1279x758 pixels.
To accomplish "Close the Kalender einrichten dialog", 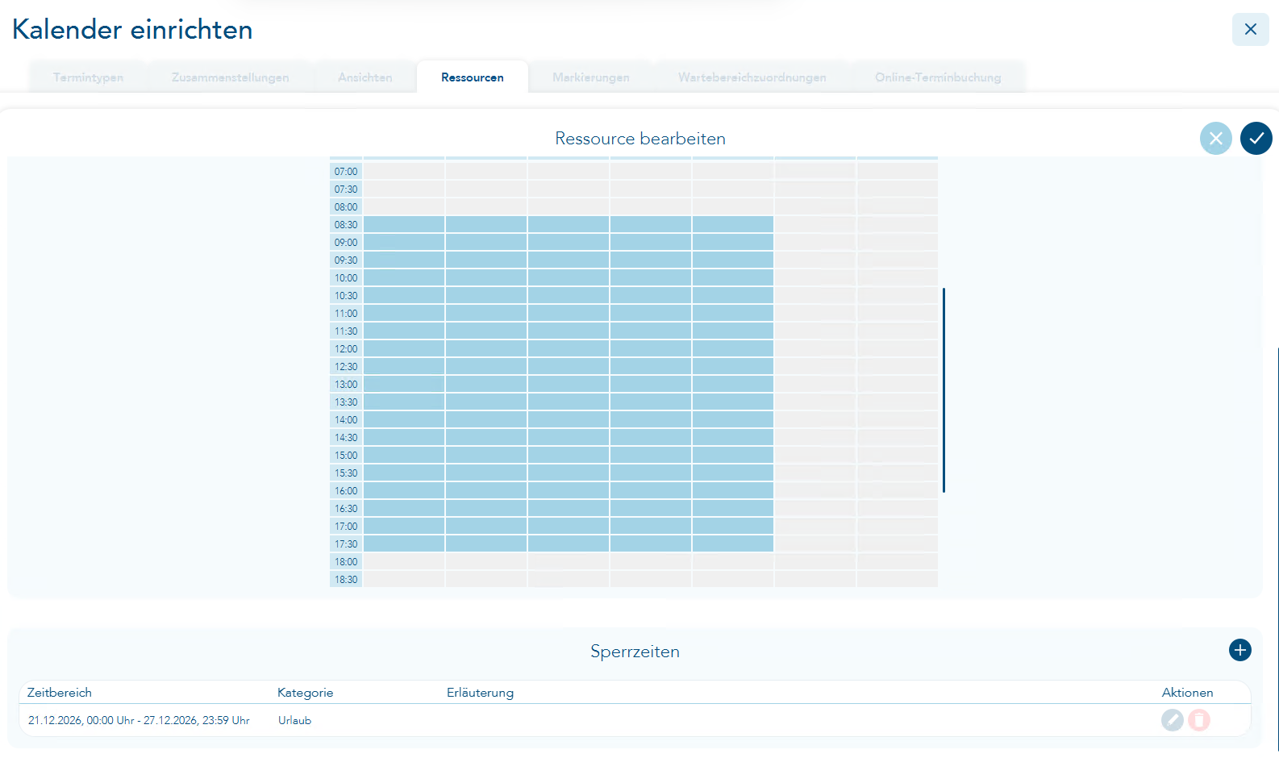I will 1250,30.
